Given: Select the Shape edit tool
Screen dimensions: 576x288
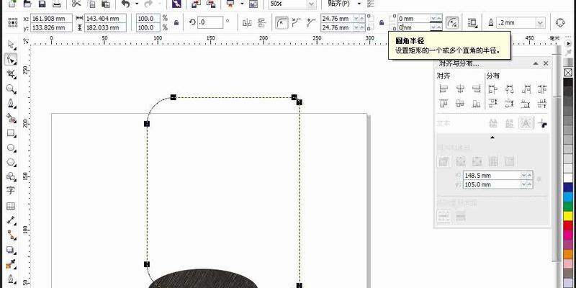Looking at the screenshot, I should (11, 59).
